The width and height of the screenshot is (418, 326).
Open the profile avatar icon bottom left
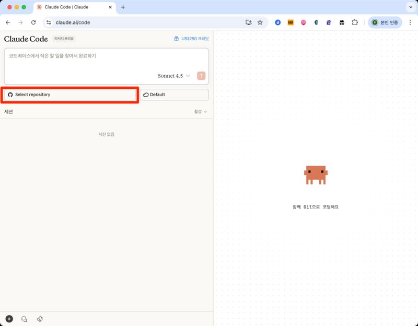pos(9,319)
